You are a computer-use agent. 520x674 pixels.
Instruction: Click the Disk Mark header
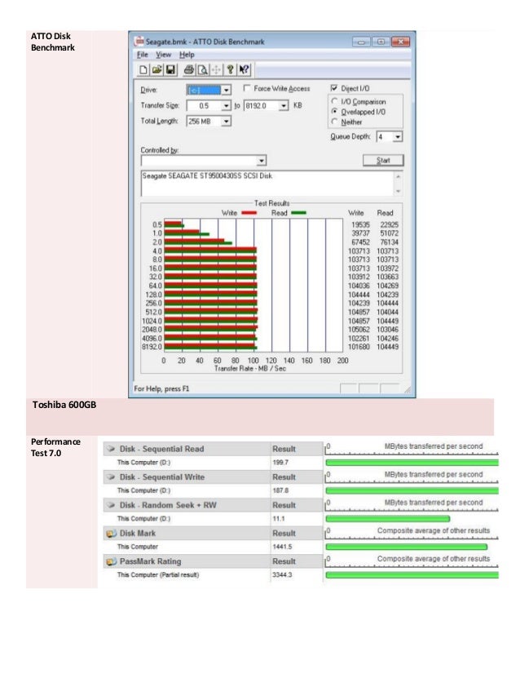[x=138, y=534]
